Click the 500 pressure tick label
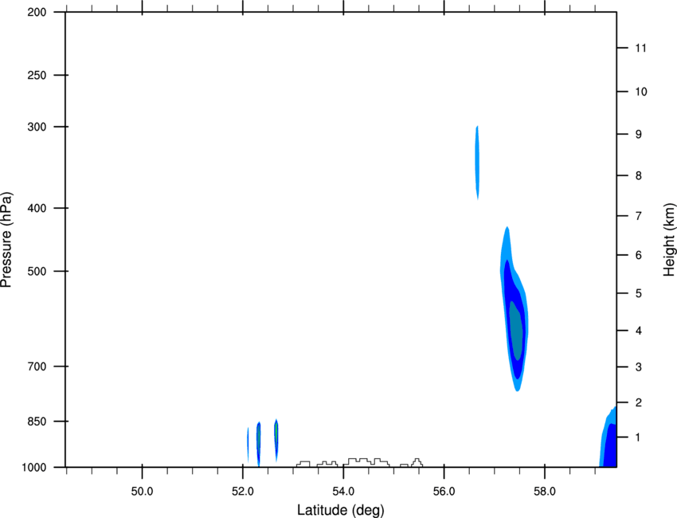 [x=37, y=271]
